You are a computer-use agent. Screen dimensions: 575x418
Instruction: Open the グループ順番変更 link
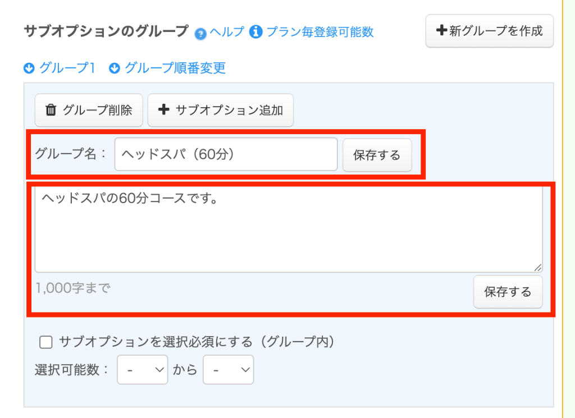175,68
